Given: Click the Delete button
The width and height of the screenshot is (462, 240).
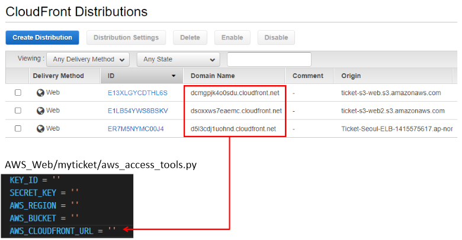Looking at the screenshot, I should point(190,38).
